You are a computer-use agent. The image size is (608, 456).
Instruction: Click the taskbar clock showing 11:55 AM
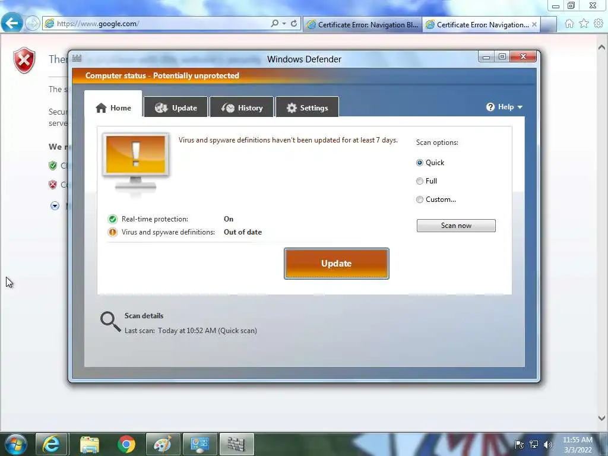pyautogui.click(x=578, y=444)
